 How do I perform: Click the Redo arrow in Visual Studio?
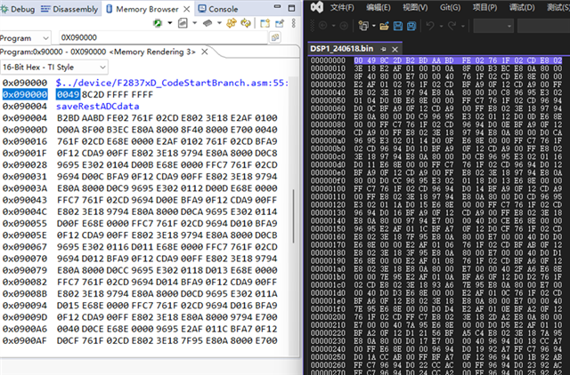(x=452, y=26)
